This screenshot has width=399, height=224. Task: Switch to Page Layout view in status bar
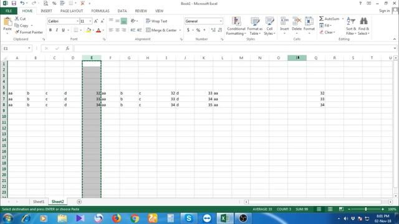pos(330,209)
